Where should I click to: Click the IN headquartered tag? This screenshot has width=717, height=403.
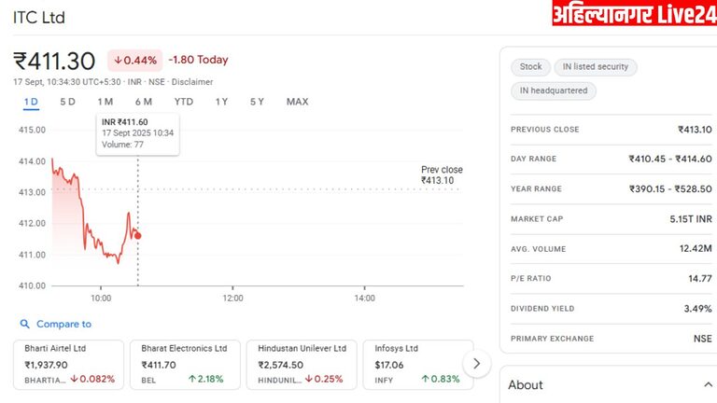(553, 91)
